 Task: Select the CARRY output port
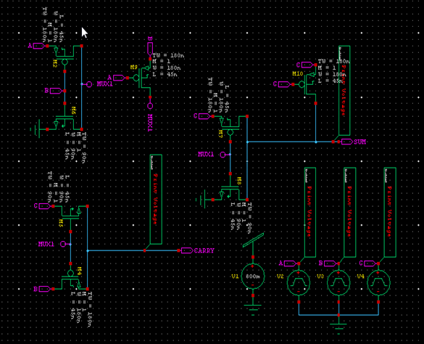click(x=187, y=250)
